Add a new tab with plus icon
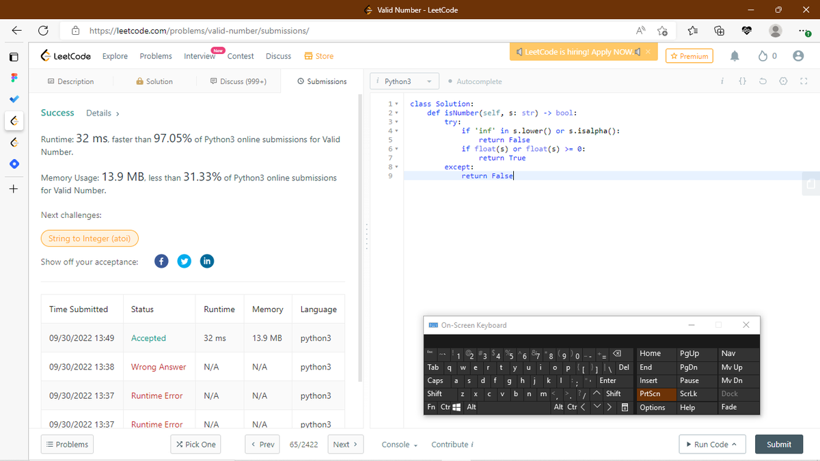Viewport: 820px width, 461px height. [14, 188]
